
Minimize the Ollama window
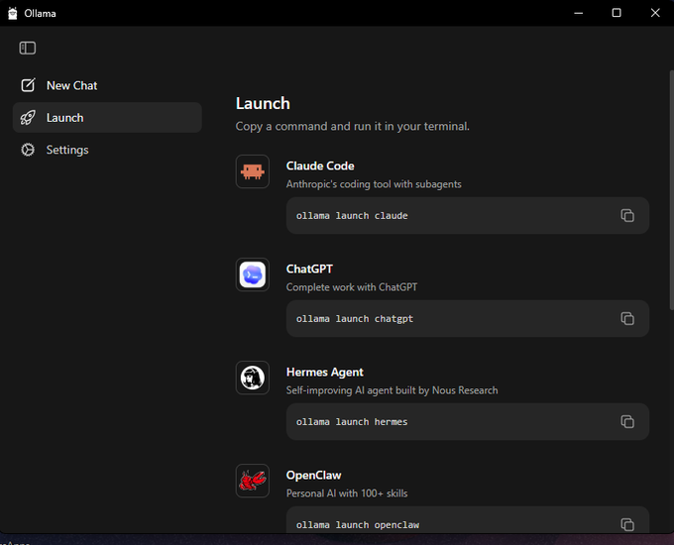[579, 13]
